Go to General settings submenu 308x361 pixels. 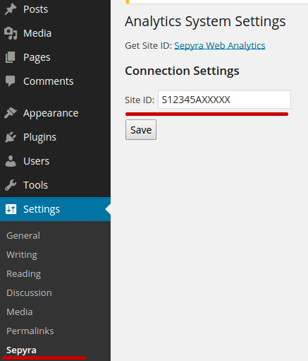coord(23,236)
